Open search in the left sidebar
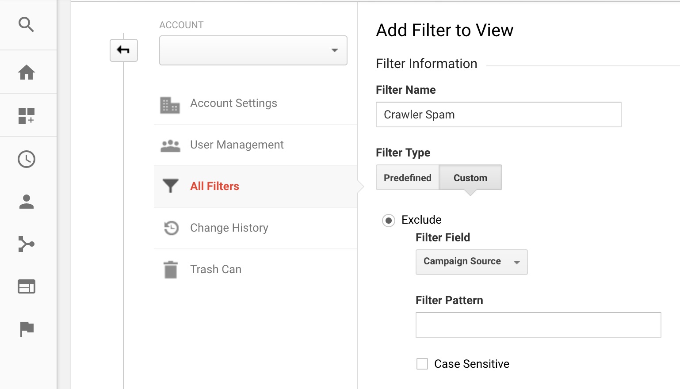 pyautogui.click(x=27, y=25)
